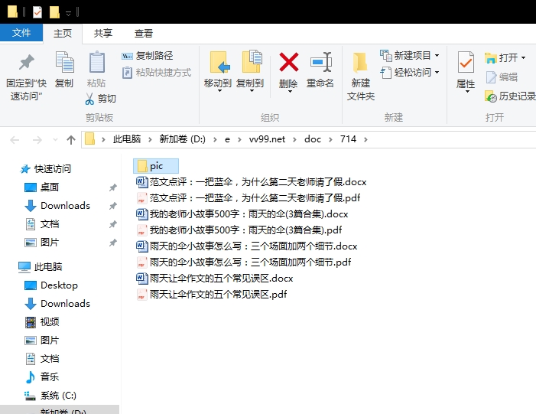
Task: Click 新加卷 (D:) breadcrumb
Action: (182, 139)
